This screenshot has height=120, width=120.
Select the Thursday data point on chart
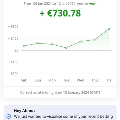tap(95, 40)
